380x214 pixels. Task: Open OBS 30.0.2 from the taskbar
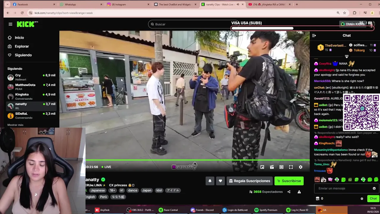click(140, 210)
